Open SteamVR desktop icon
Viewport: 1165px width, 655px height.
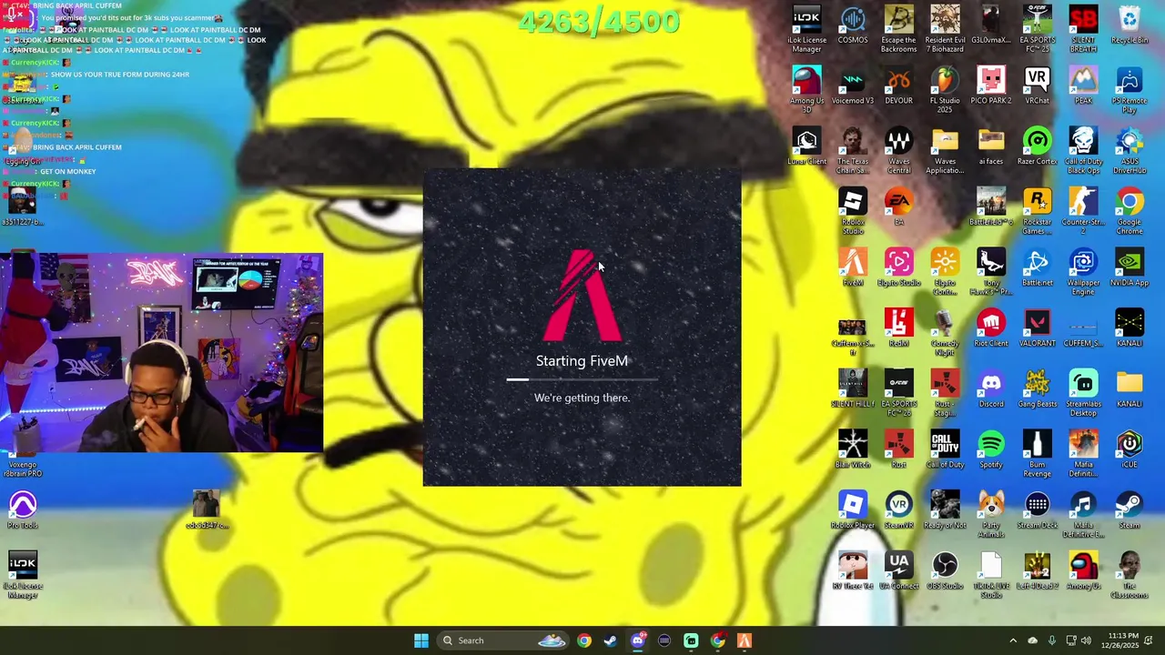tap(898, 511)
